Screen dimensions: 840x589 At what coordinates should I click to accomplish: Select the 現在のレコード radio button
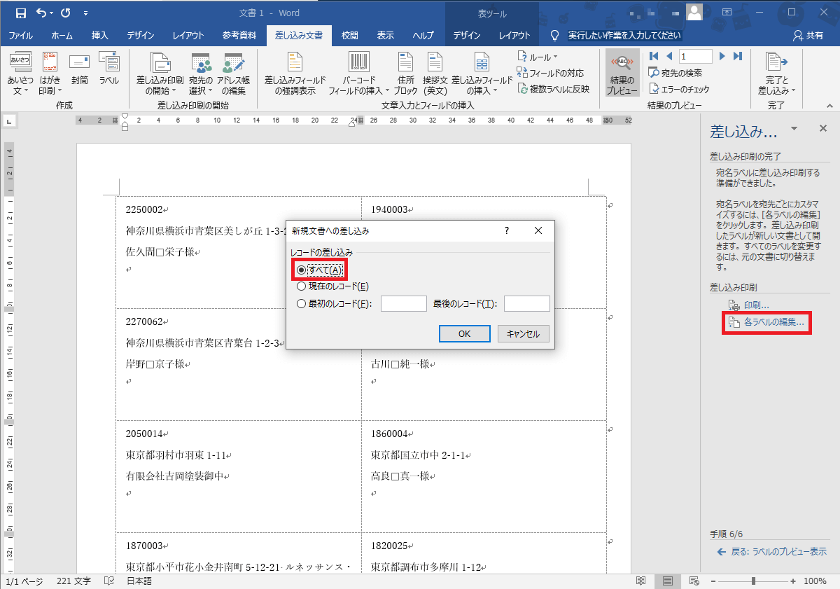tap(302, 286)
